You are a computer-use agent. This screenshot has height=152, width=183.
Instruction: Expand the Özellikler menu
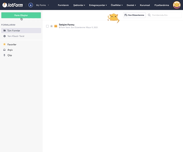point(117,5)
